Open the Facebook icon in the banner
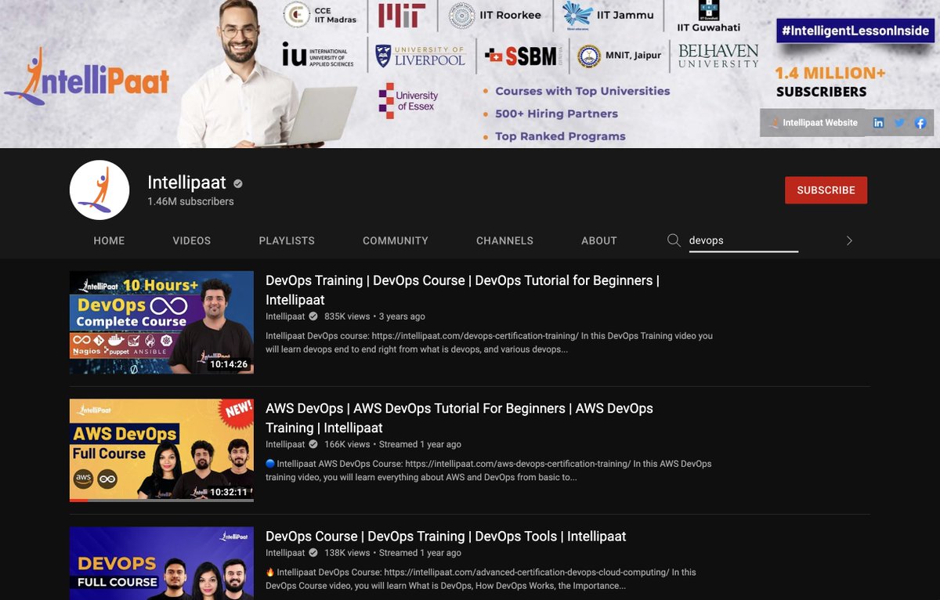The image size is (940, 600). pos(920,123)
